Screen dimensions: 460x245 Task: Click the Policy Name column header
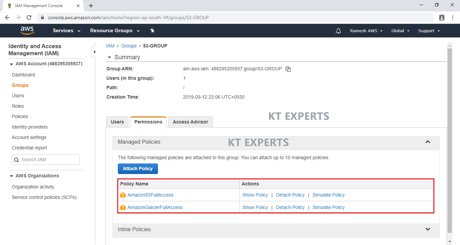pyautogui.click(x=134, y=184)
